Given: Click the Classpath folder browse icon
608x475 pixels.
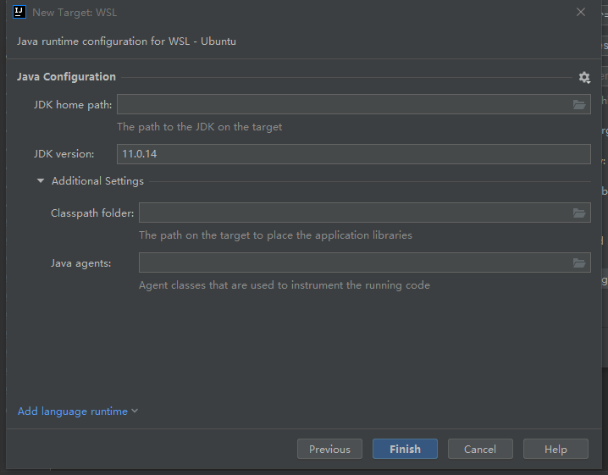Looking at the screenshot, I should tap(579, 213).
